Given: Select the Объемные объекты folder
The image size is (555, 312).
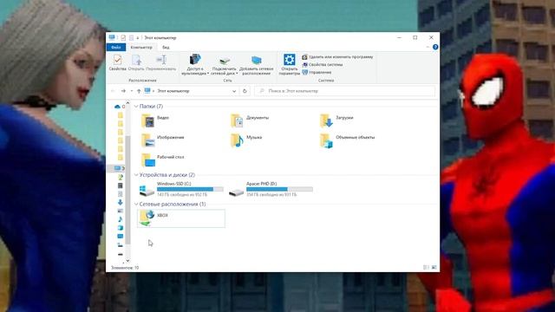Looking at the screenshot, I should [347, 140].
